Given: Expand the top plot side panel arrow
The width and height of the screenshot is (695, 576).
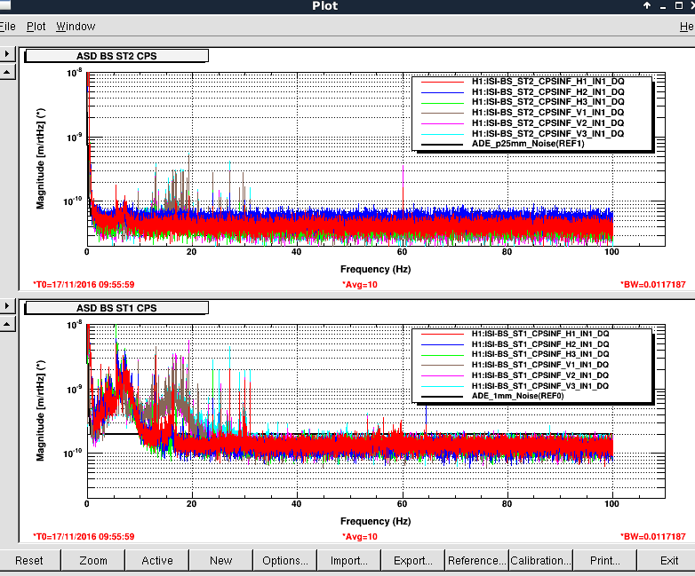Looking at the screenshot, I should (x=7, y=53).
